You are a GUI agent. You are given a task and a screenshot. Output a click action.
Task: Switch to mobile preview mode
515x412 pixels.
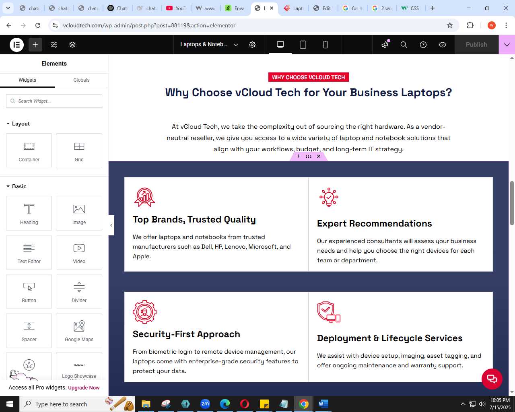coord(325,45)
